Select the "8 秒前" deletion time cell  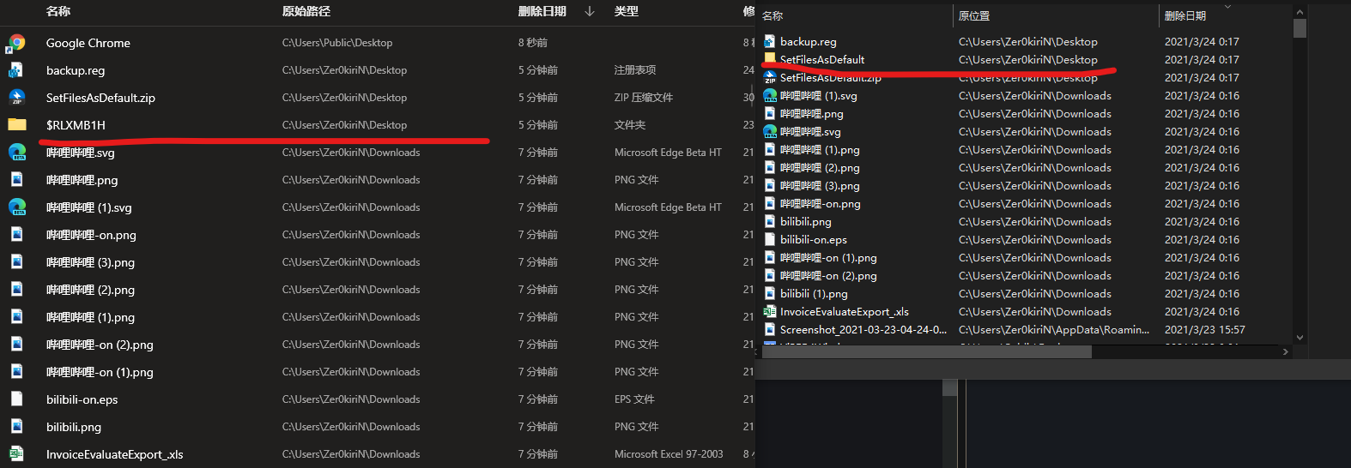point(533,43)
